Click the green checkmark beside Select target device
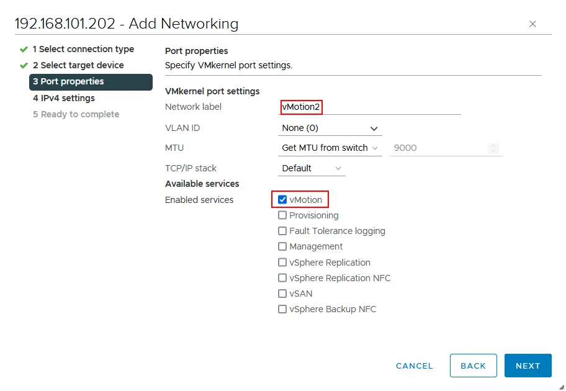The image size is (566, 391). [24, 65]
